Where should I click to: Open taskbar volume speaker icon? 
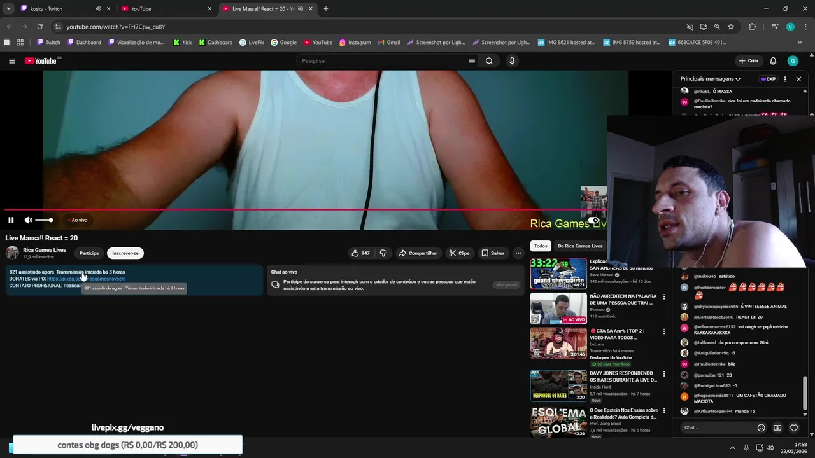[x=770, y=448]
